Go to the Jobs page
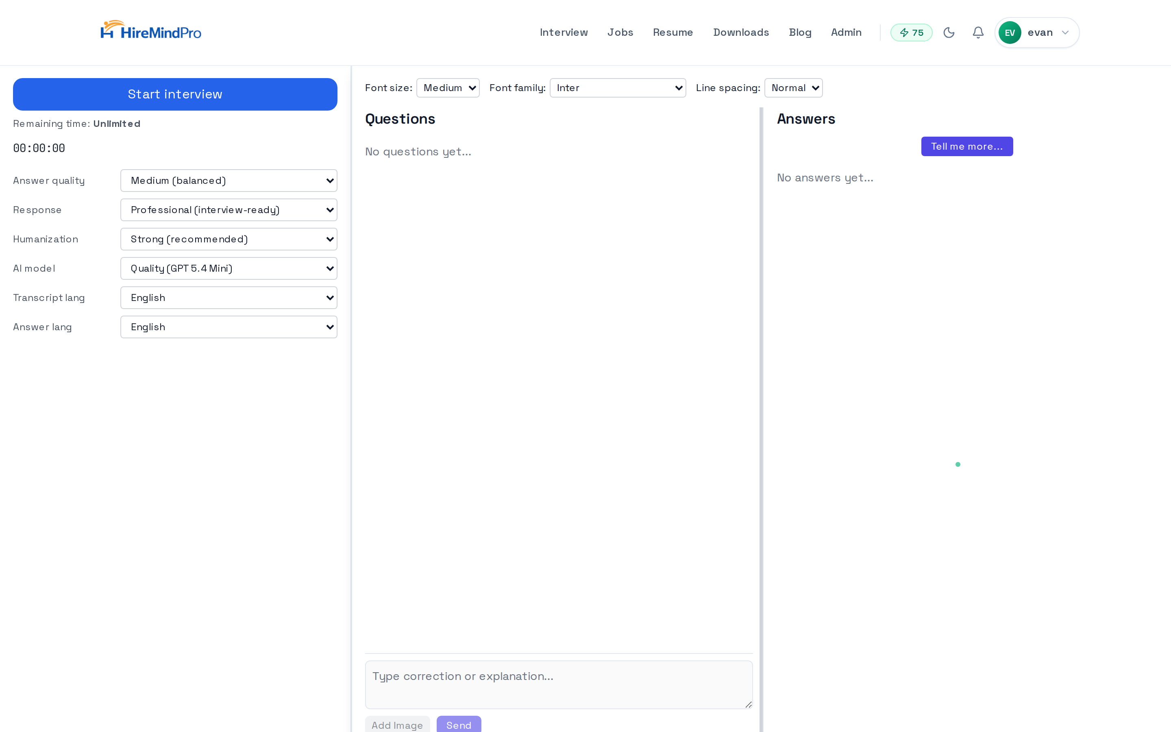1171x732 pixels. coord(620,33)
